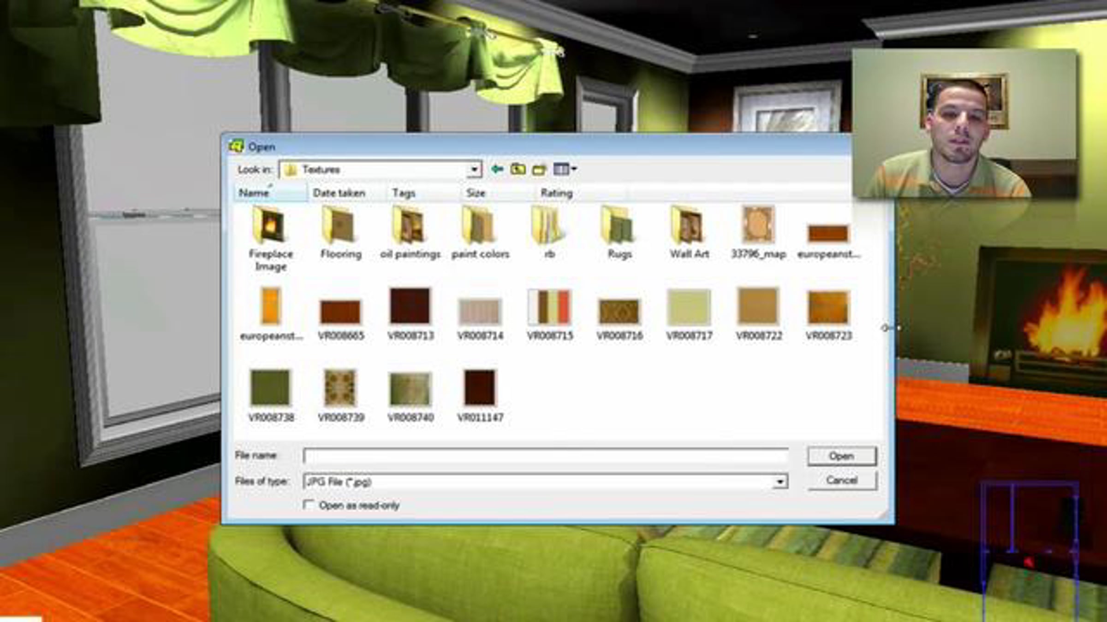Open the Flooring folder
The width and height of the screenshot is (1107, 622).
(x=340, y=226)
